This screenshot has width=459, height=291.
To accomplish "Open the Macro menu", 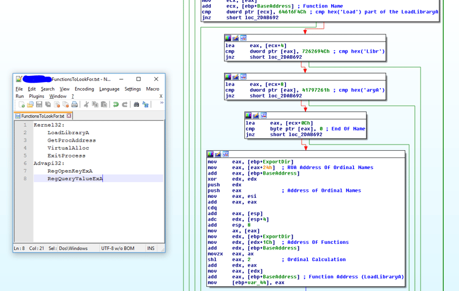I will (152, 89).
